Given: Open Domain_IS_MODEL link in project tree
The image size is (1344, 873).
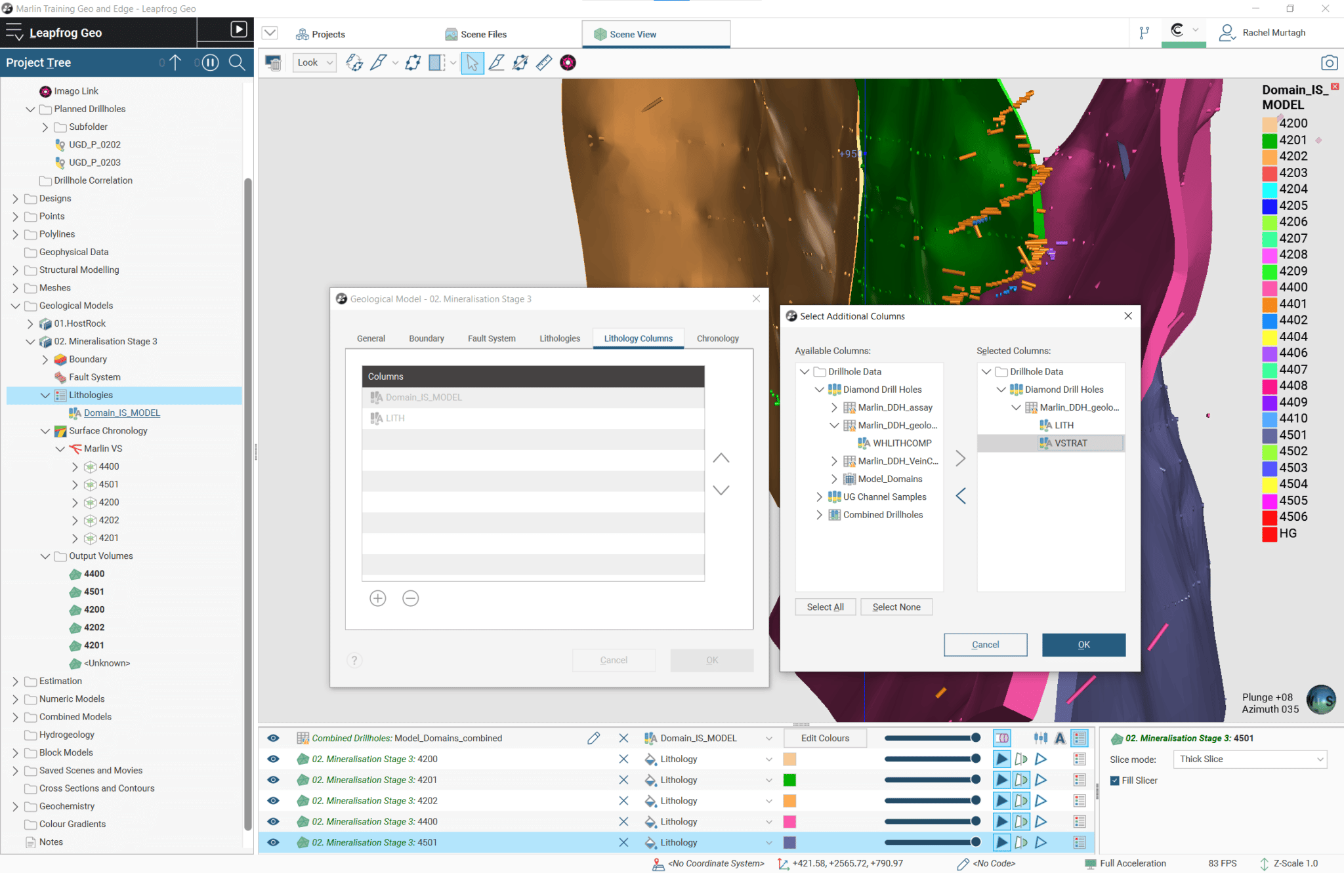Looking at the screenshot, I should (122, 413).
